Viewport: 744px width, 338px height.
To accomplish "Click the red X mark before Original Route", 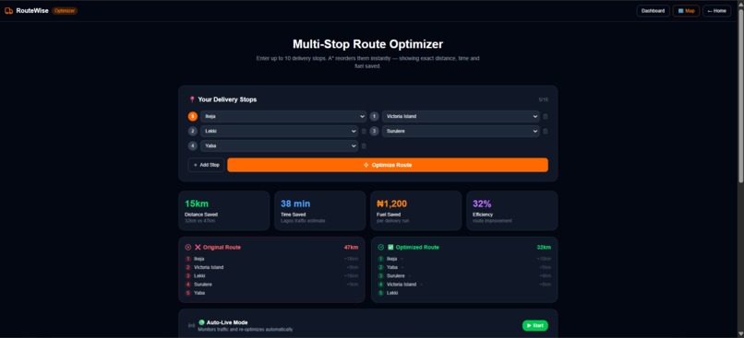I will [x=198, y=247].
